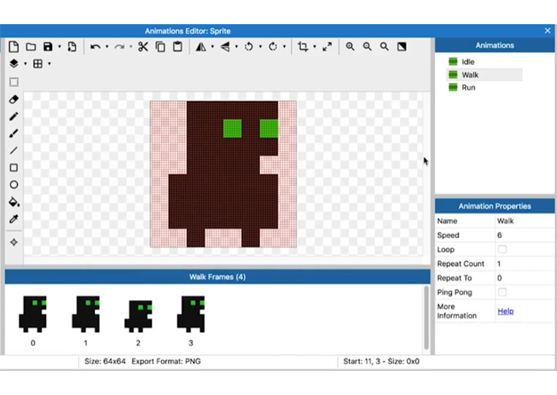The height and width of the screenshot is (395, 557).
Task: Open the Flip vertical dropdown arrow
Action: (x=237, y=47)
